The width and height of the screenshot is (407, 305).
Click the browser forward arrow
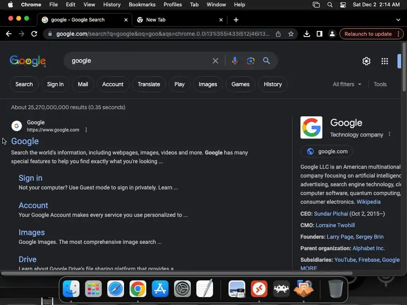(x=21, y=34)
